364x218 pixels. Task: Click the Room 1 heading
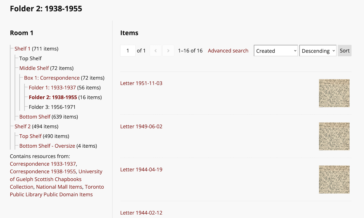point(22,33)
